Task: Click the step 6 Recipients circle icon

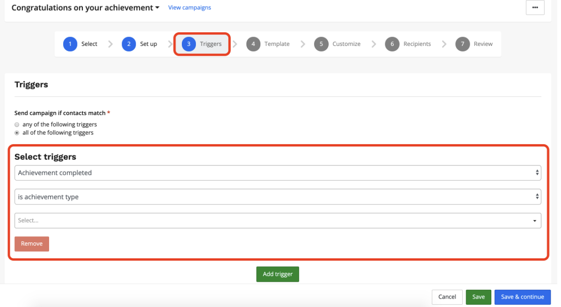Action: pos(392,44)
